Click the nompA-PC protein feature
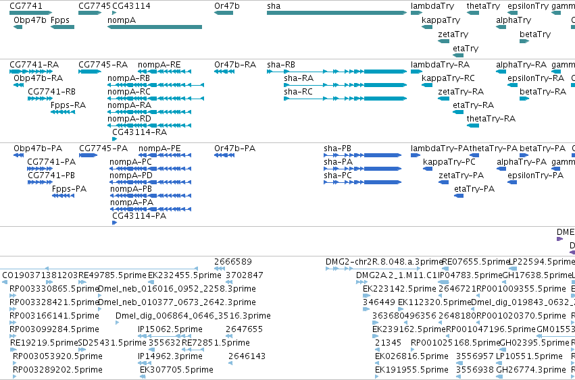 tap(150, 169)
